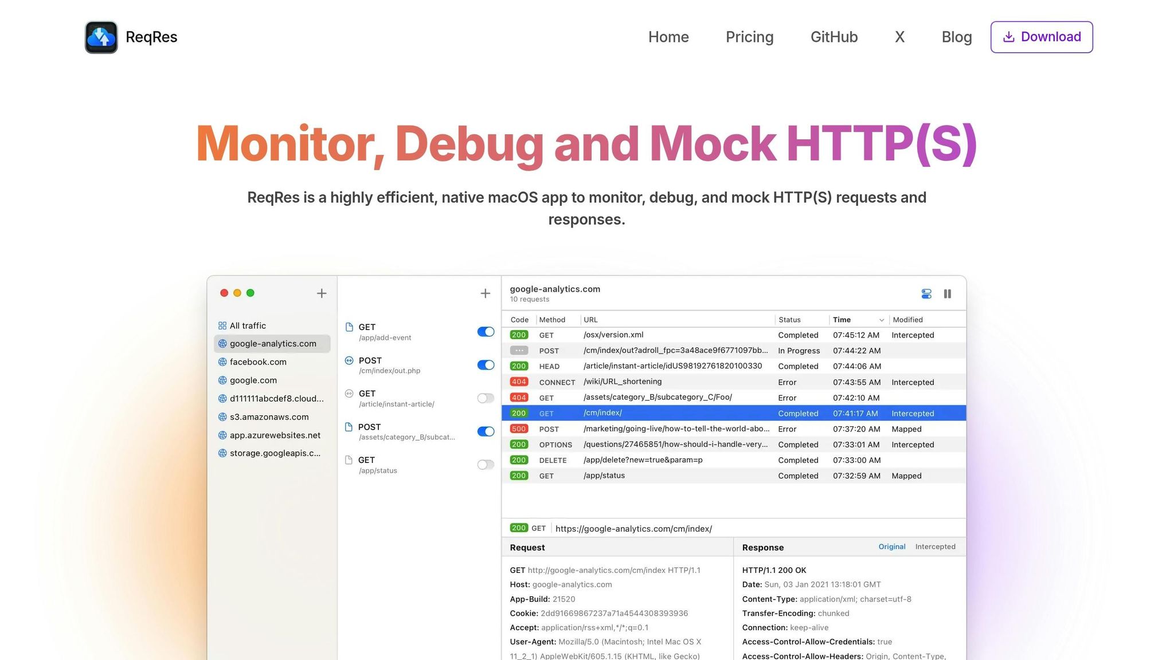1174x660 pixels.
Task: Click the URL column header
Action: (590, 320)
